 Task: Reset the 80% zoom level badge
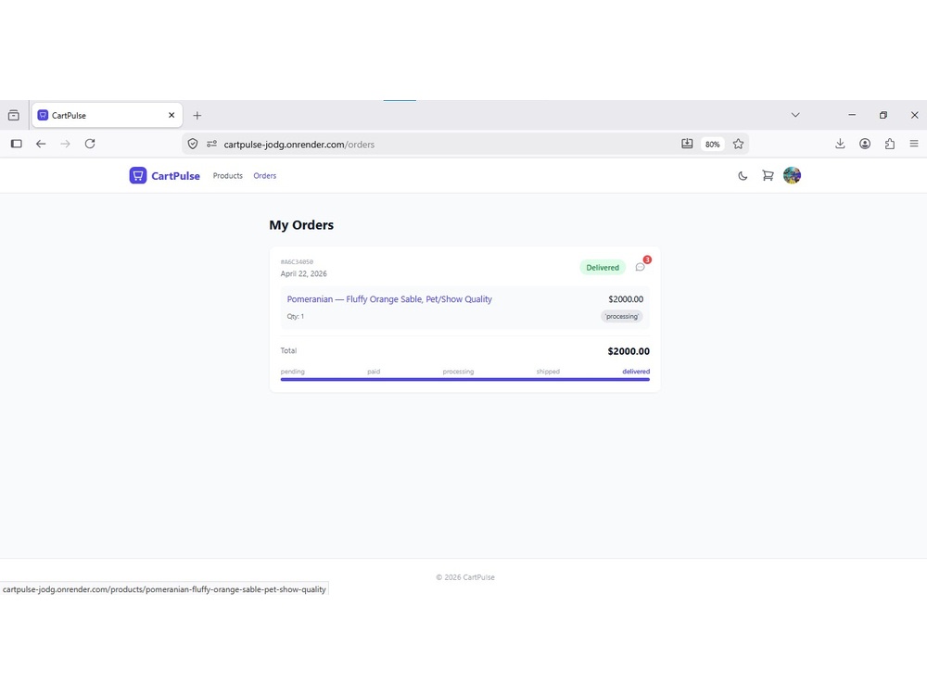click(x=712, y=145)
